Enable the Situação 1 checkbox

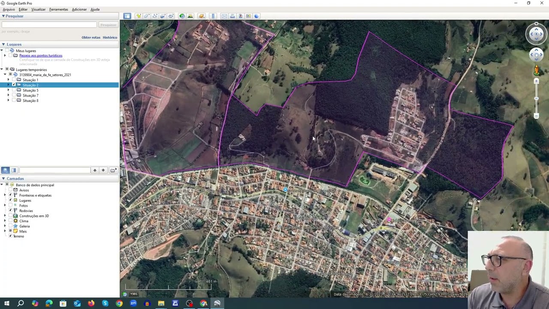tap(14, 80)
